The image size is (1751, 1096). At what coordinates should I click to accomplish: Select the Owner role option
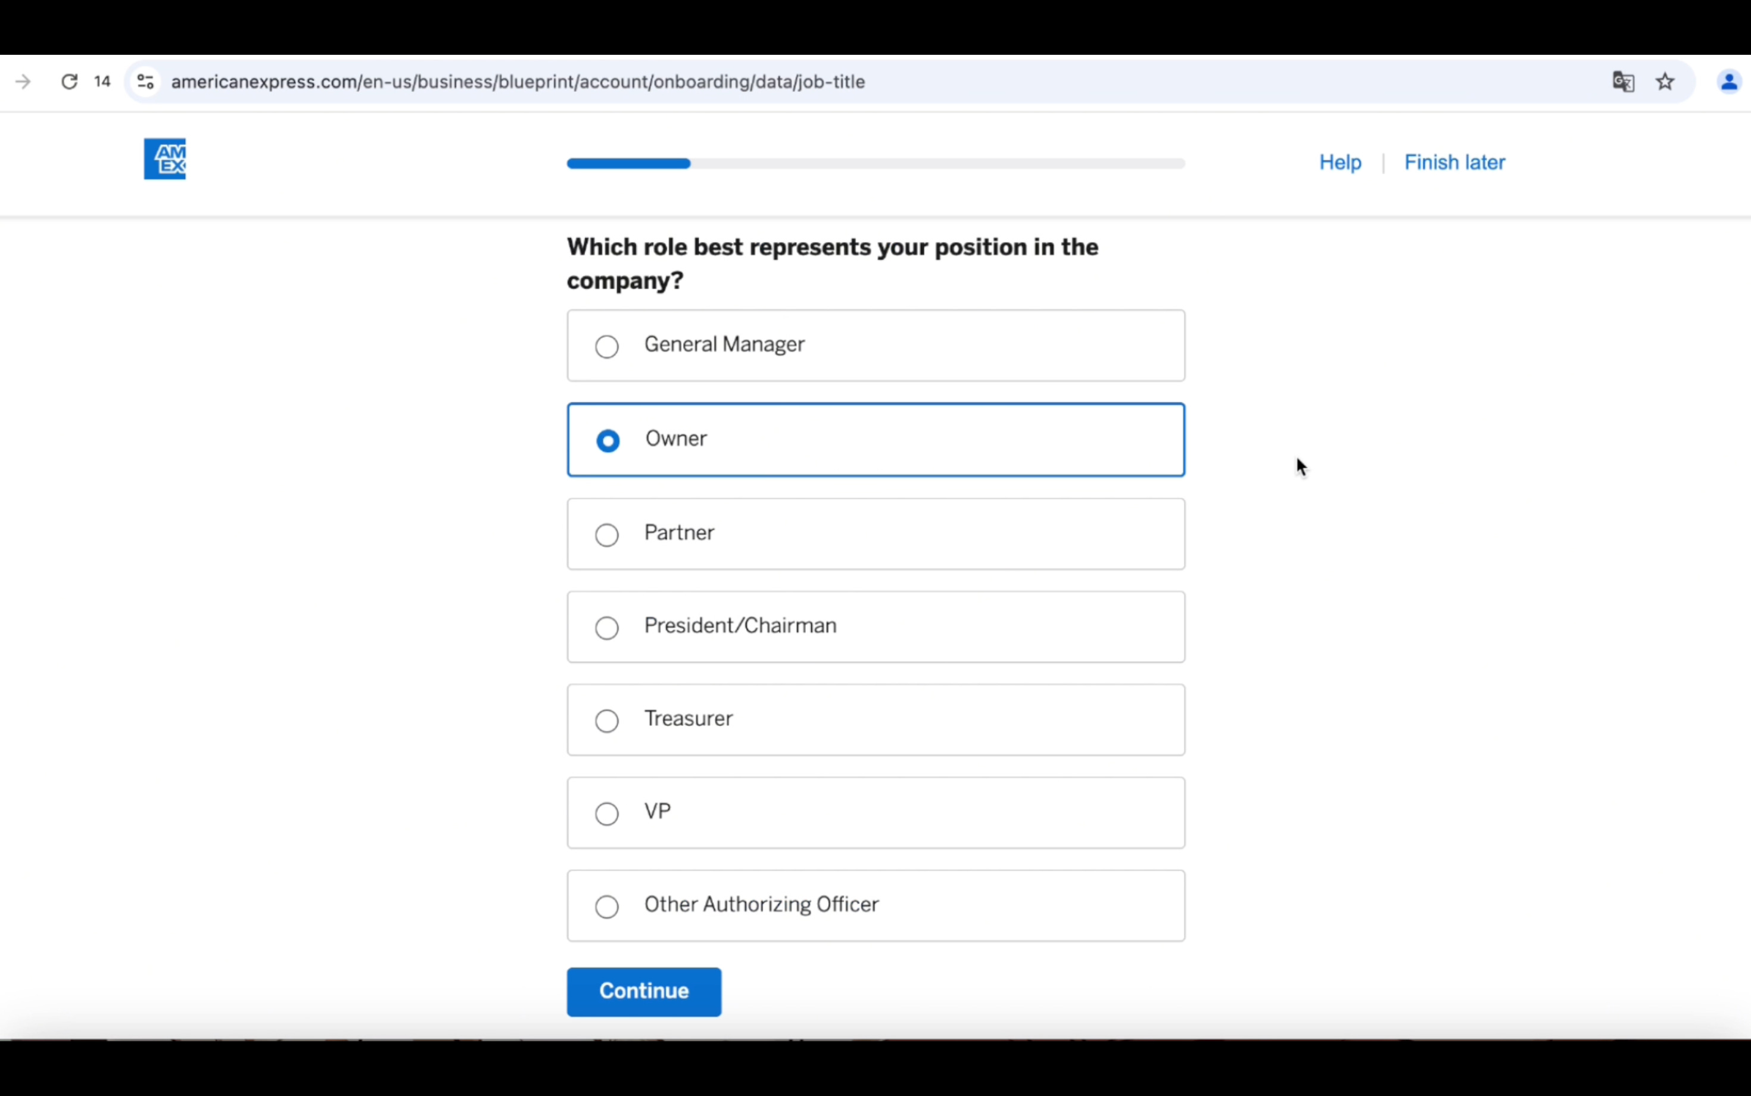[607, 441]
